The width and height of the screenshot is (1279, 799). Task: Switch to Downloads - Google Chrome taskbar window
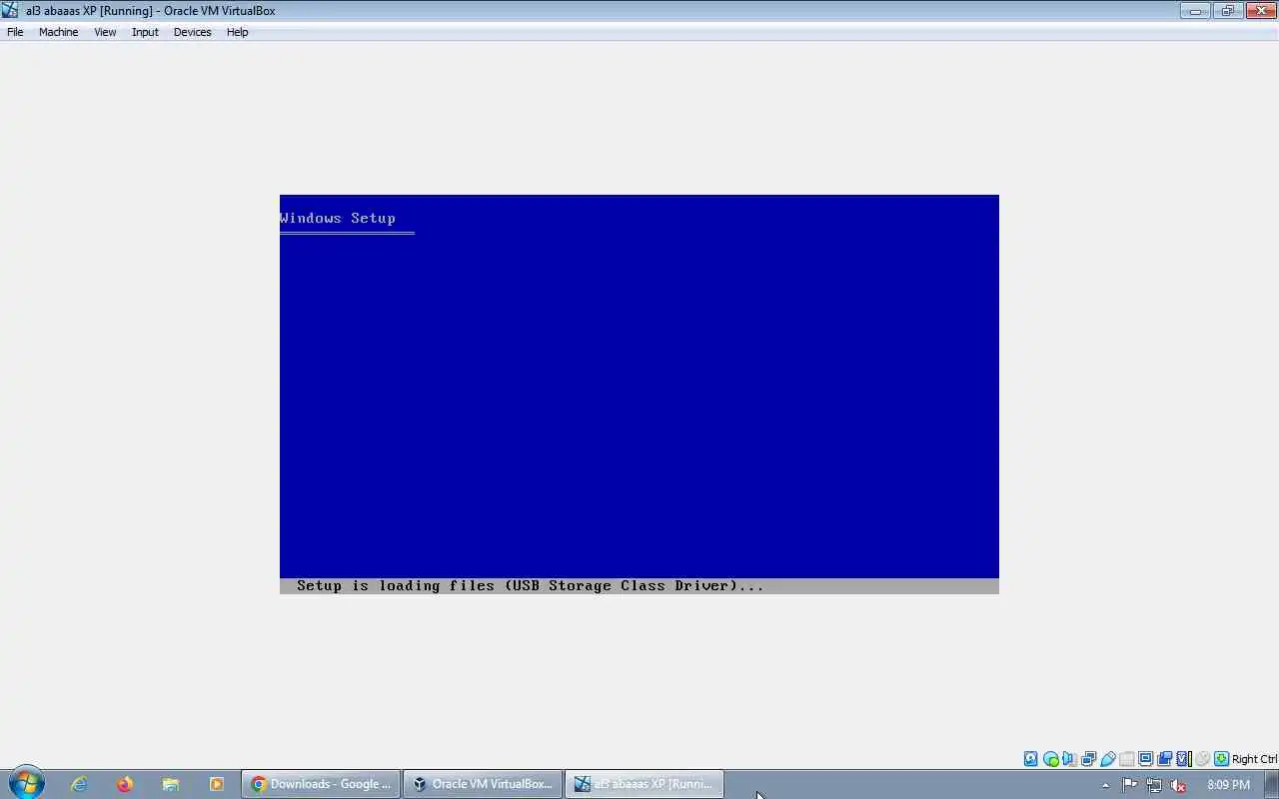[321, 784]
